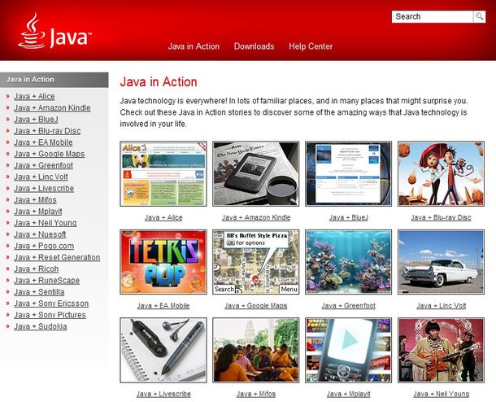Click the Java in Action sidebar header
Screen dimensions: 496x402
[x=54, y=80]
